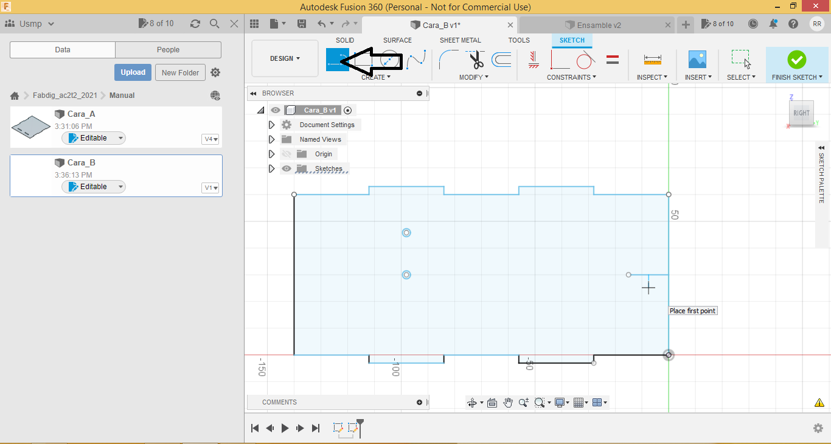Click the New Folder button
831x444 pixels.
tap(181, 72)
